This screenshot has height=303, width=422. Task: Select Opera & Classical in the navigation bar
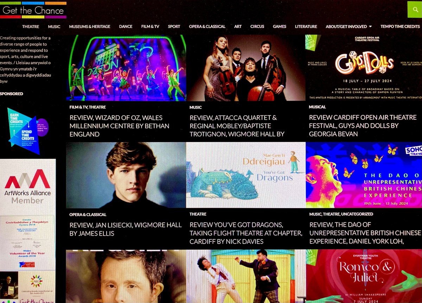tap(207, 27)
